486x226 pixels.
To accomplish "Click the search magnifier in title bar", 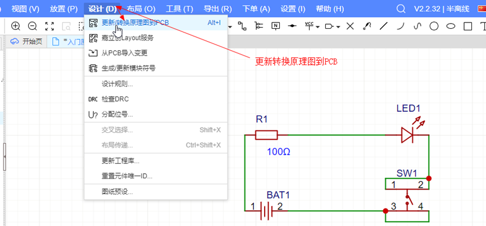I will coord(401,8).
